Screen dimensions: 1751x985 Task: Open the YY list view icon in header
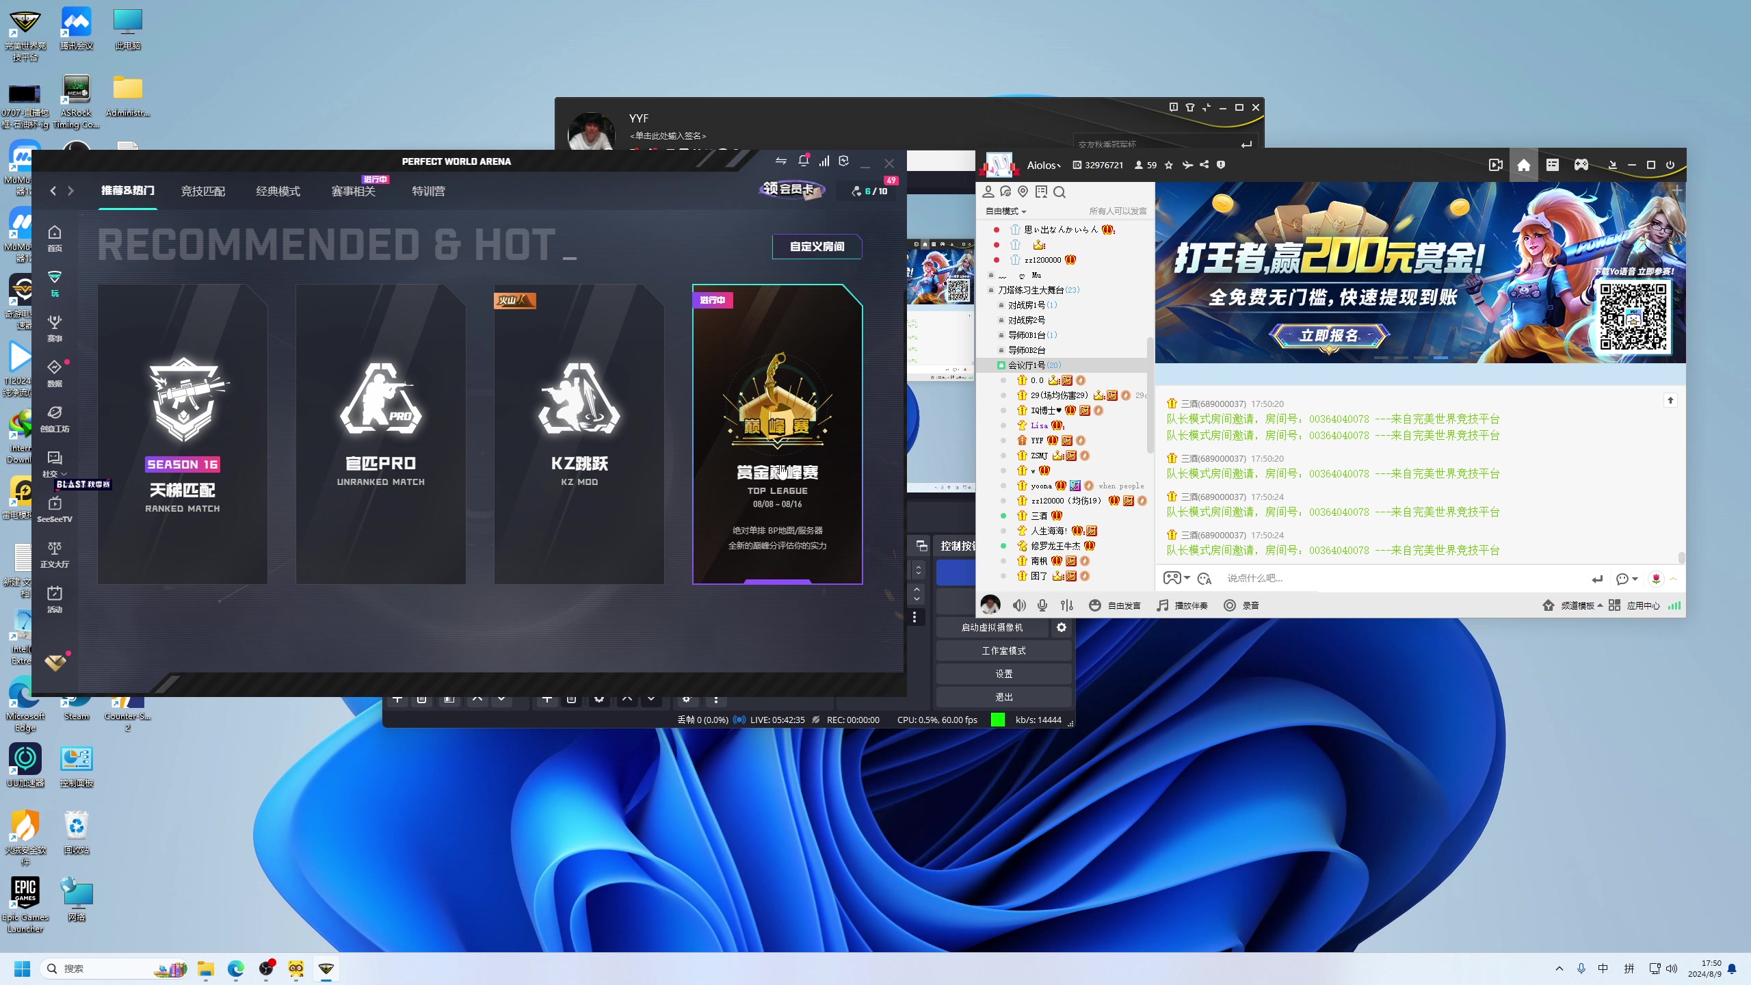(1553, 165)
